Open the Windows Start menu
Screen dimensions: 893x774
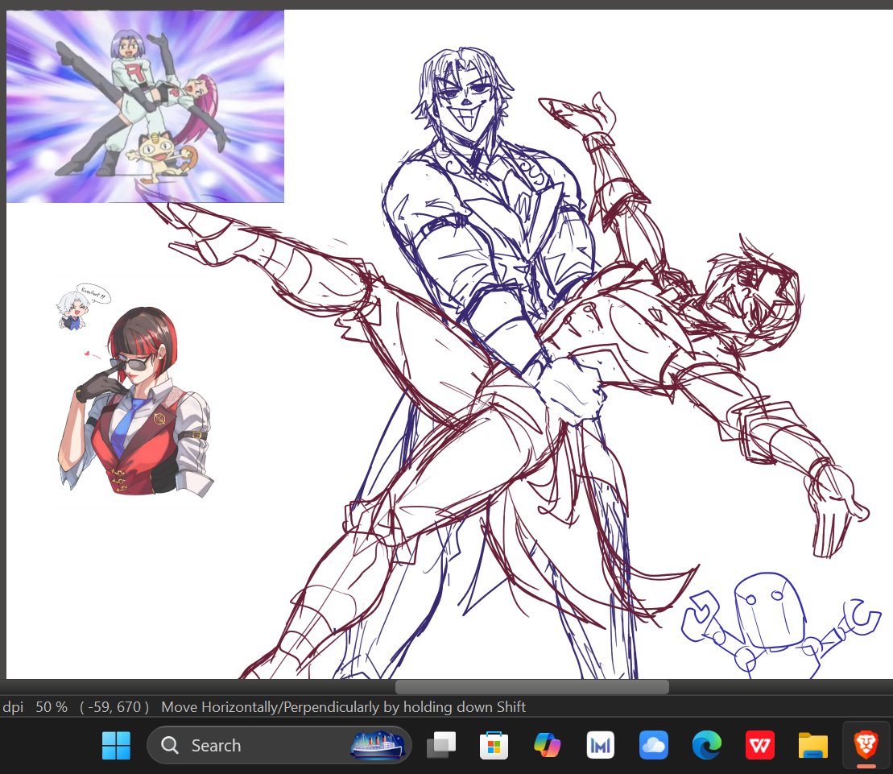tap(116, 745)
